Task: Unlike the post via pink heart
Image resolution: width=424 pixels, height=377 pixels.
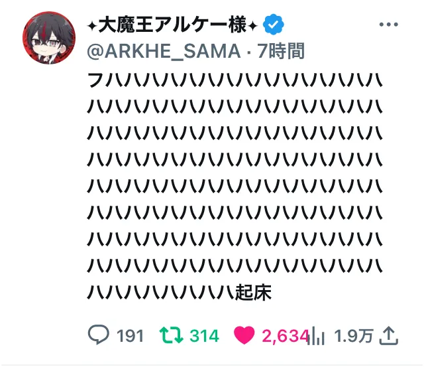Action: tap(244, 335)
